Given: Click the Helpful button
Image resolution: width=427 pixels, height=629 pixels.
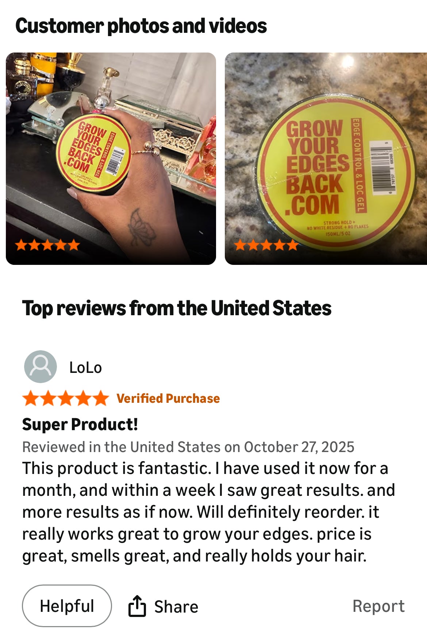Looking at the screenshot, I should pos(67,606).
